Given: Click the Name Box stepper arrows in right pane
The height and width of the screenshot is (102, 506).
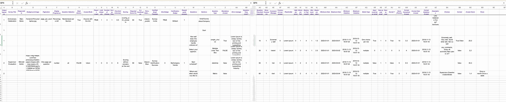Looking at the screenshot, I should (266, 3).
